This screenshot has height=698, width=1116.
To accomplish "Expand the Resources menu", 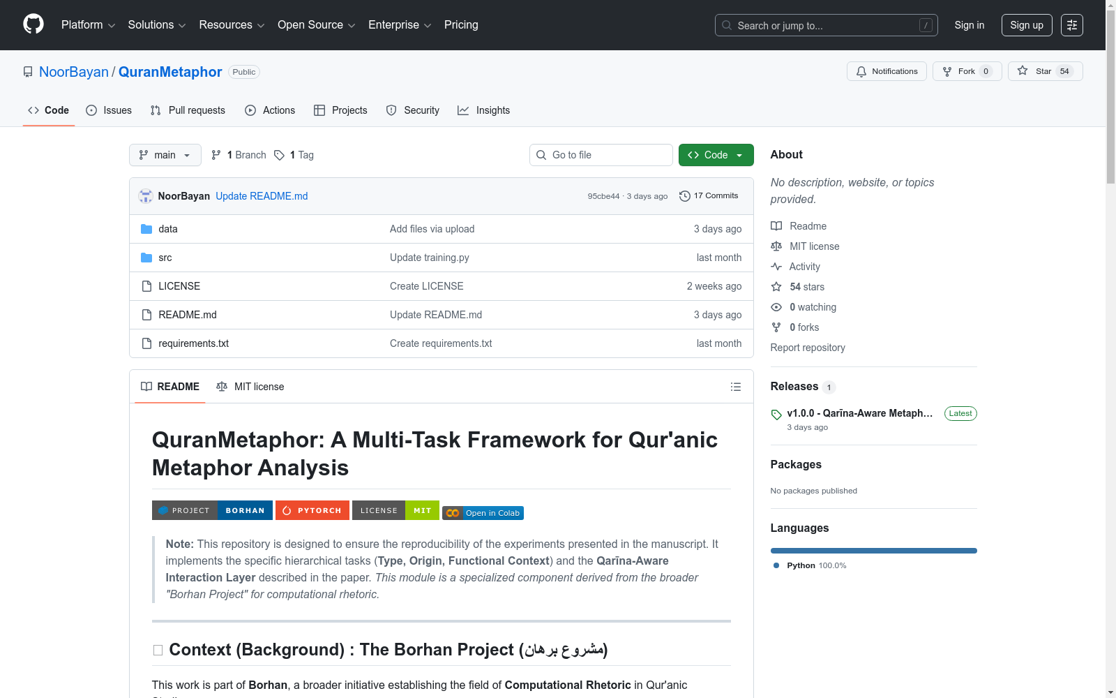I will coord(232,25).
